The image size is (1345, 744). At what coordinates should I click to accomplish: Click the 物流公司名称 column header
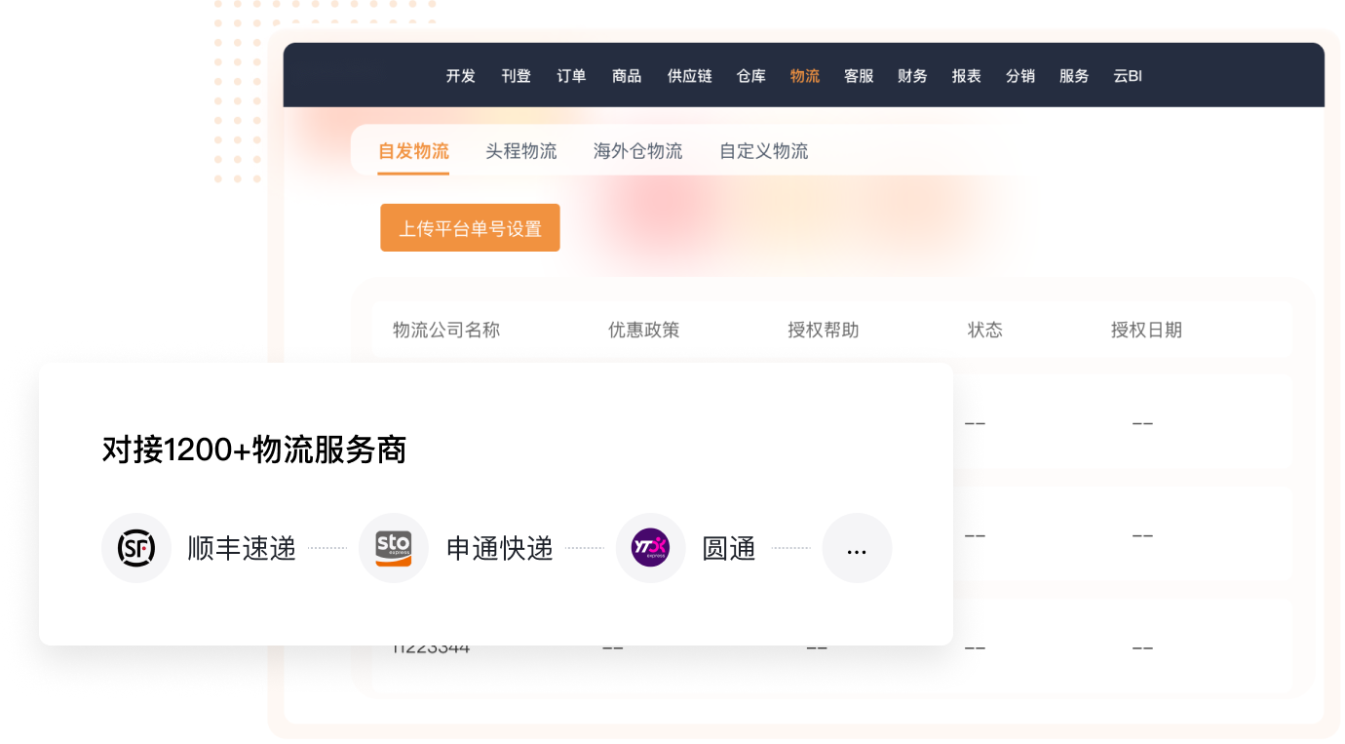446,330
